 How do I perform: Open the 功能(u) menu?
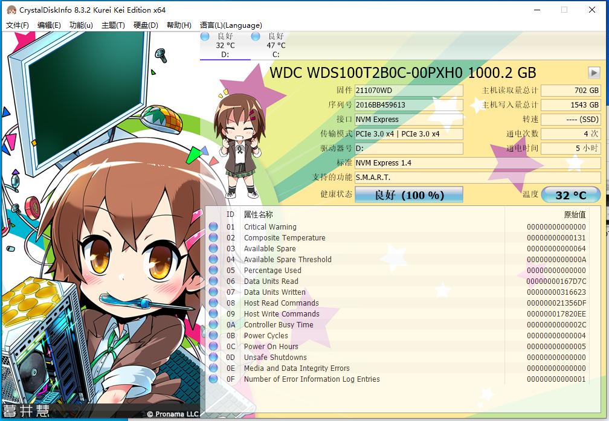click(79, 25)
